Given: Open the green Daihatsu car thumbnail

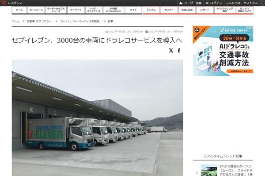Looking at the screenshot, I should (x=209, y=170).
